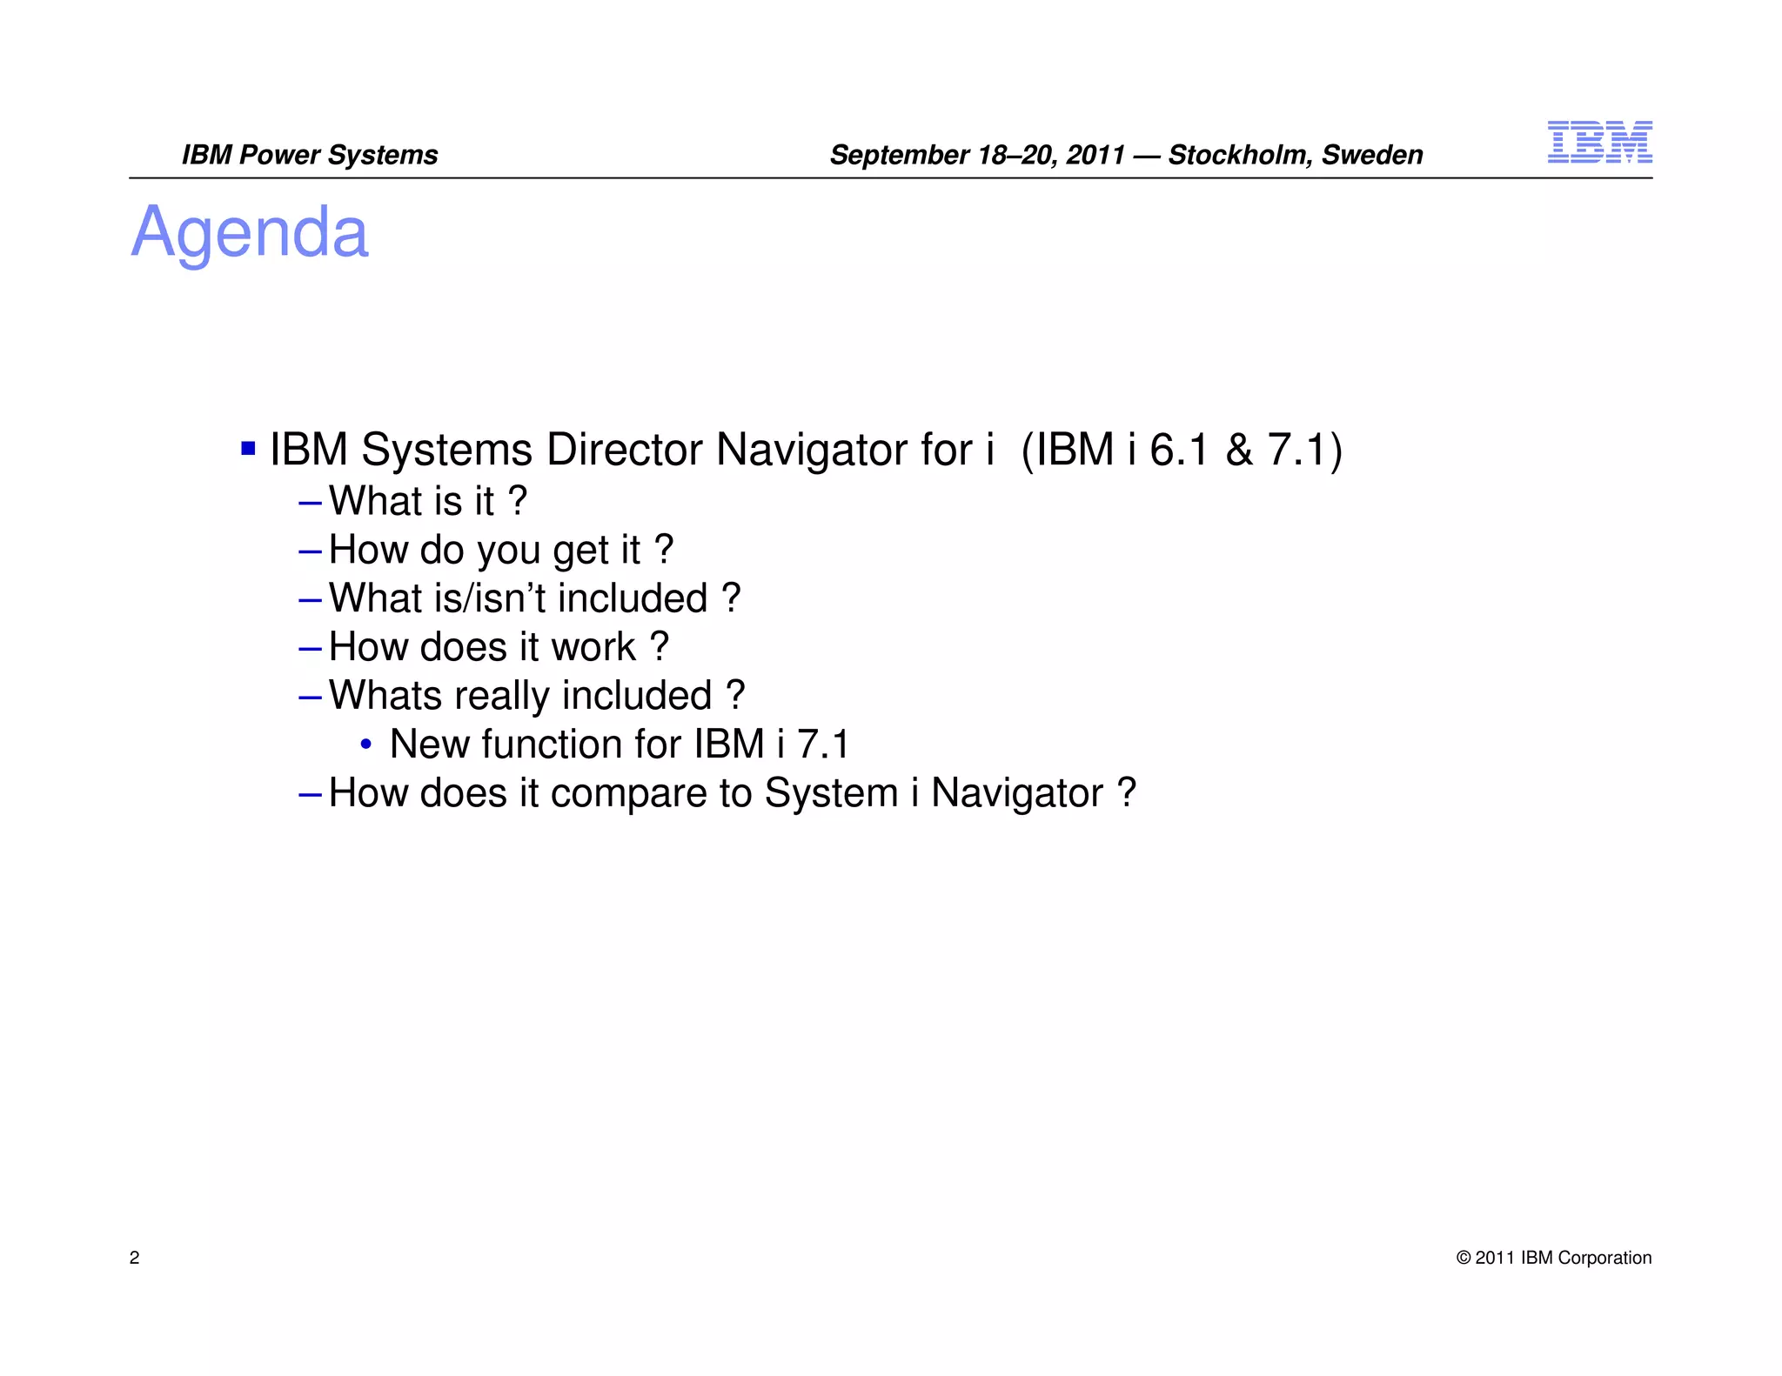This screenshot has height=1376, width=1782.
Task: Select 'New function for IBM i 7.1' sub-bullet
Action: [619, 745]
